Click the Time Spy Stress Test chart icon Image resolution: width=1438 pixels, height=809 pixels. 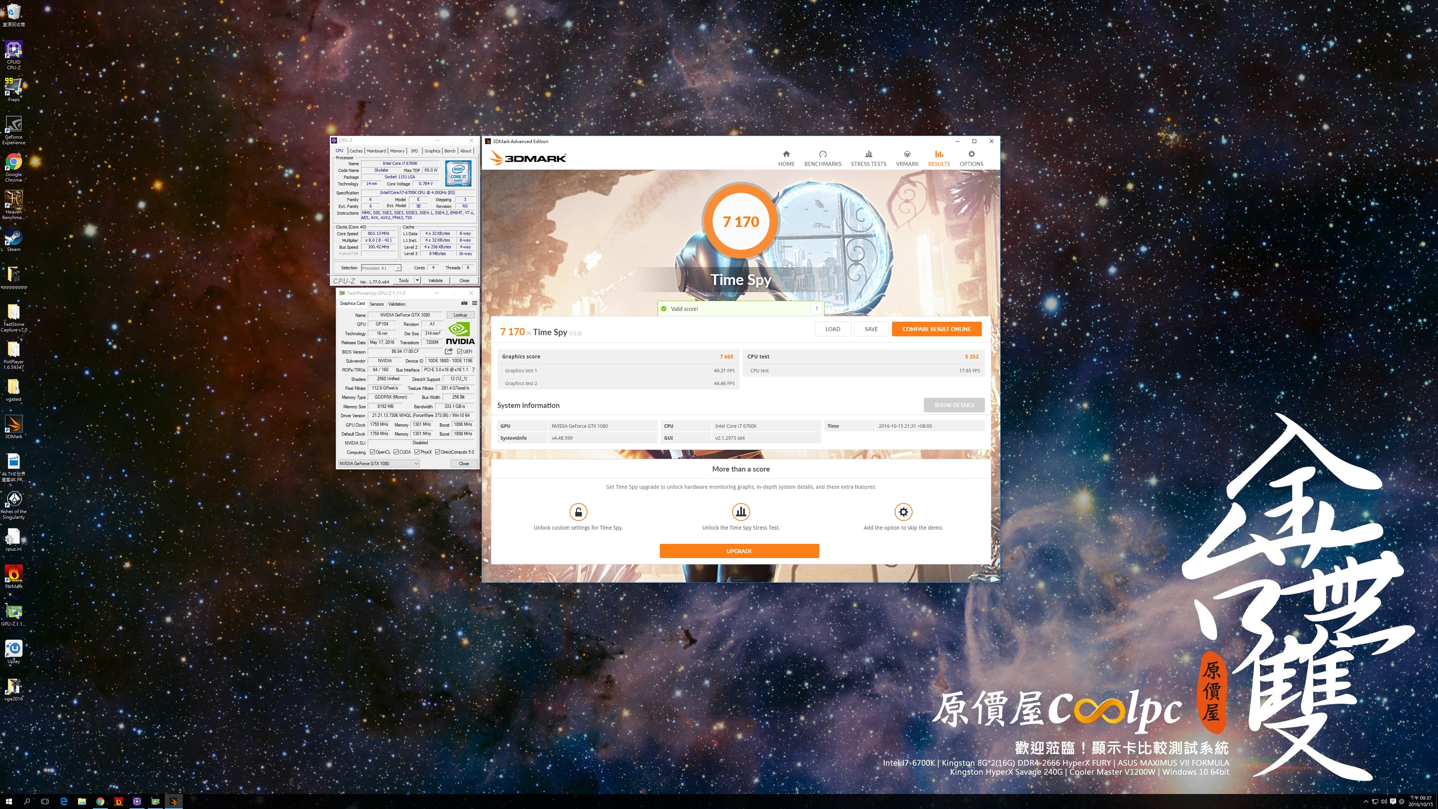click(741, 511)
